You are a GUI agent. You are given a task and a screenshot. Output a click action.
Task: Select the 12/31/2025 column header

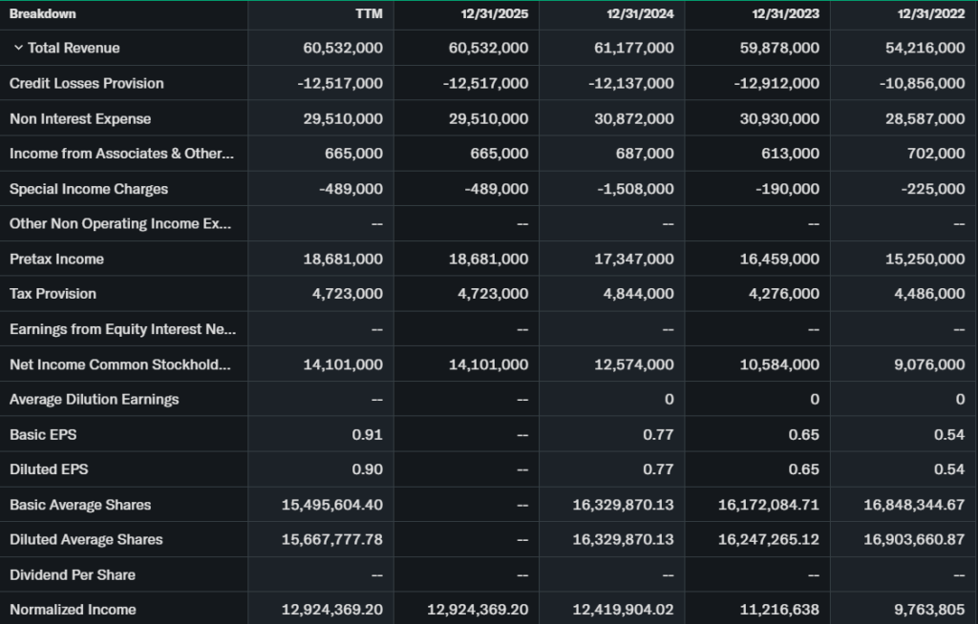click(x=494, y=14)
